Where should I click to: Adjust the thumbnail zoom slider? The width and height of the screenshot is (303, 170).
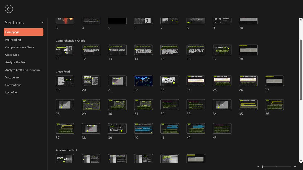click(262, 167)
